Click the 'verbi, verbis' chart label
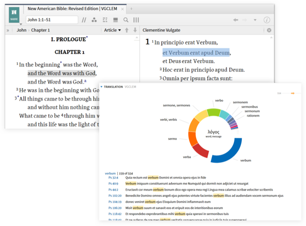This screenshot has height=226, width=306. 168,120
